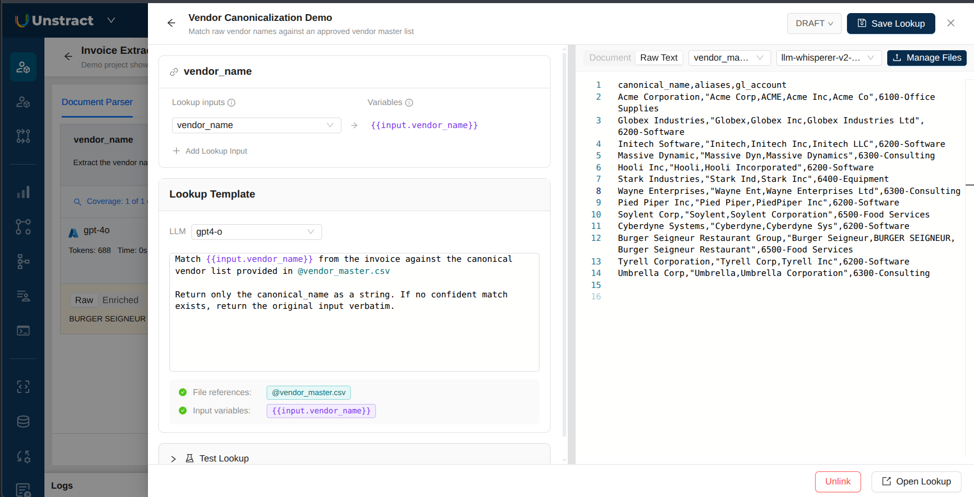Click the Wayne Enterprises CSV row
This screenshot has height=497, width=974.
click(789, 191)
